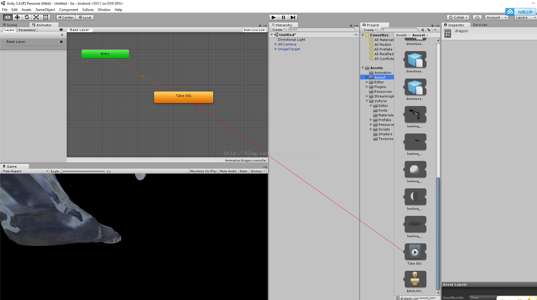The image size is (537, 300).
Task: Expand the Plugins folder
Action: click(367, 87)
